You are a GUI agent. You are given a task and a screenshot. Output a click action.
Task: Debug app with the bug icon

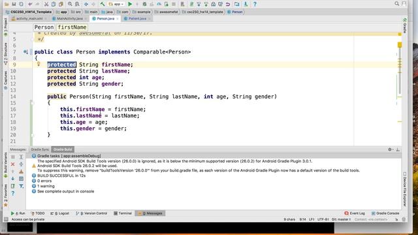[144, 4]
